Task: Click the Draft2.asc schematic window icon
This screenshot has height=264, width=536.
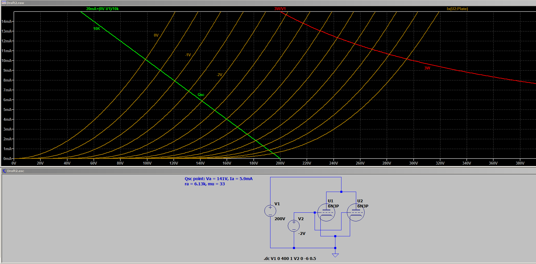Action: tap(4, 171)
